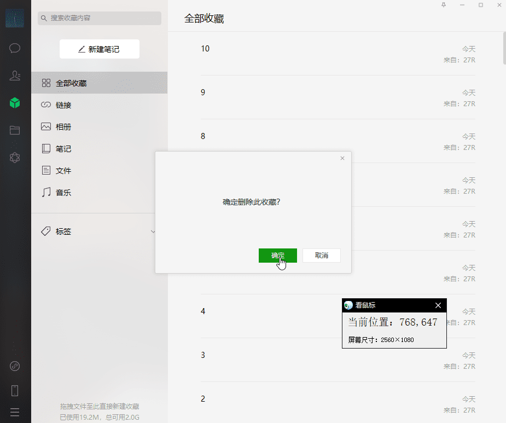This screenshot has height=423, width=506.
Task: Open the Chats icon in left sidebar
Action: (15, 48)
